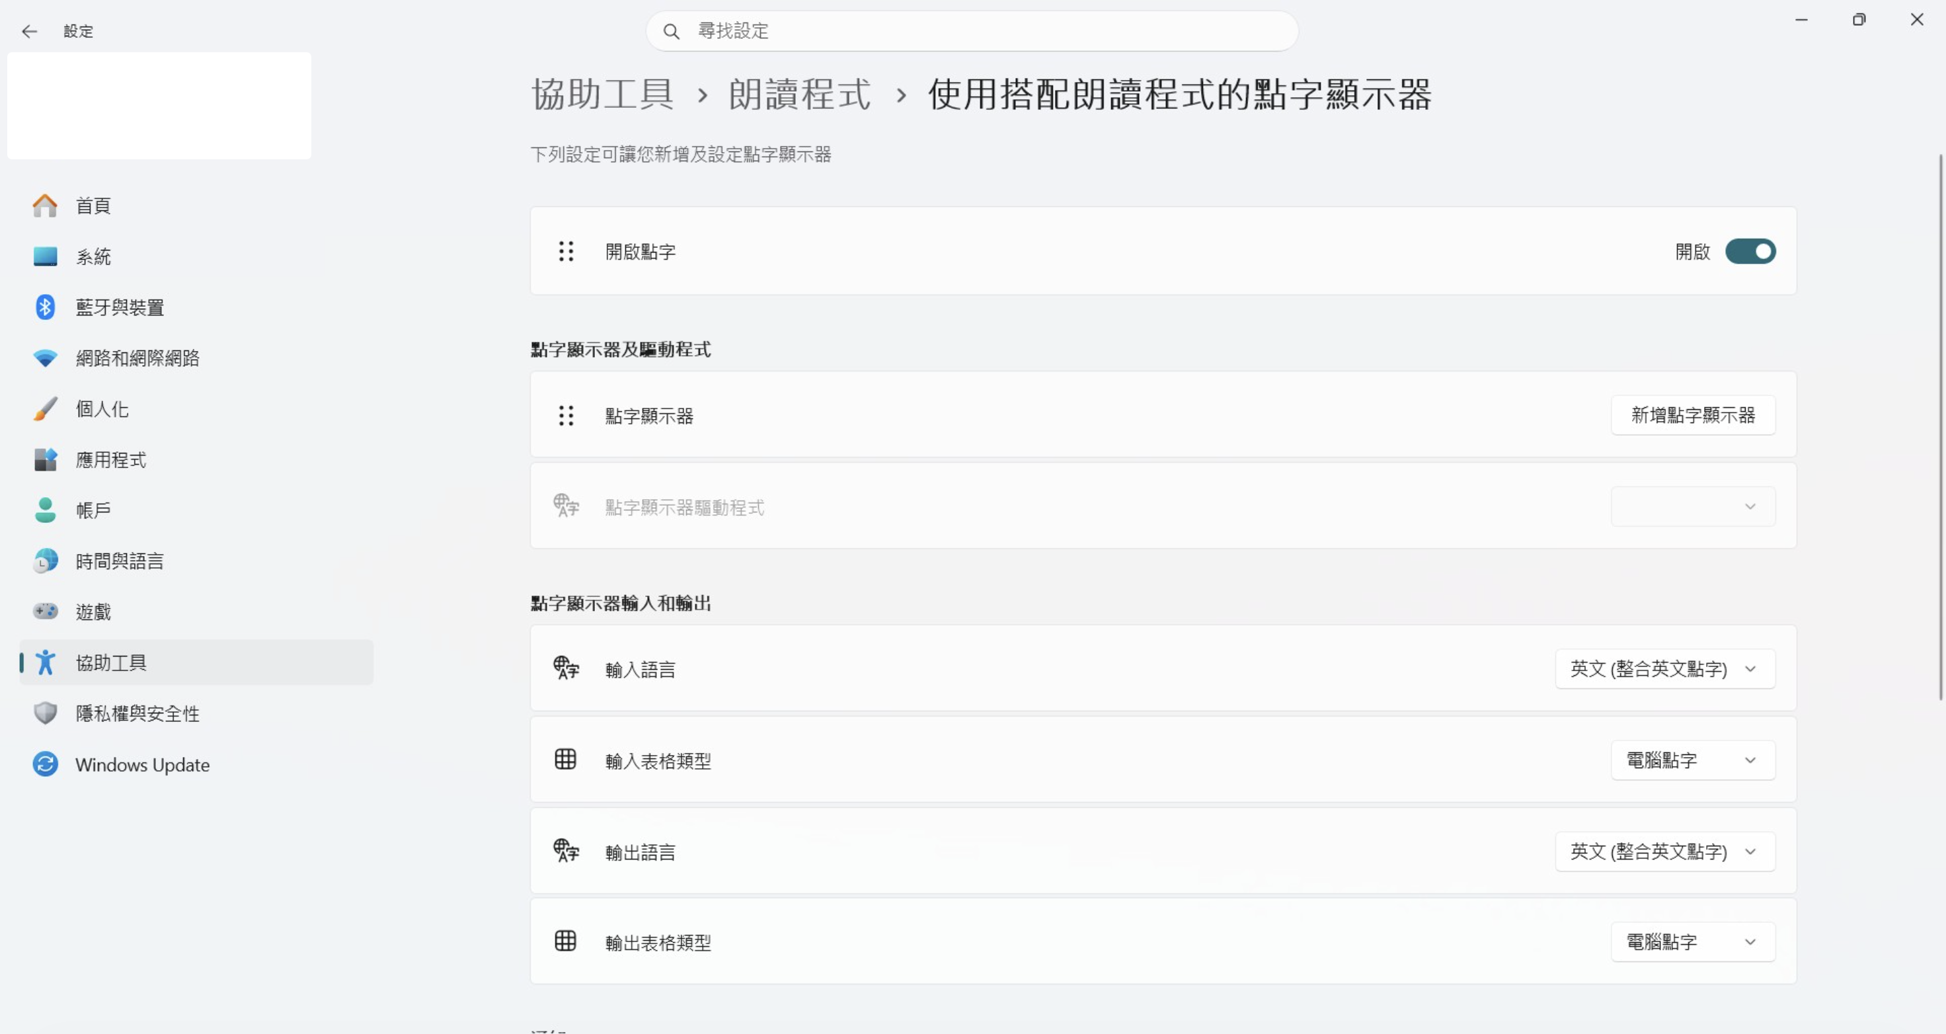The image size is (1946, 1034).
Task: Open 網路和網際網路 settings
Action: coord(196,358)
